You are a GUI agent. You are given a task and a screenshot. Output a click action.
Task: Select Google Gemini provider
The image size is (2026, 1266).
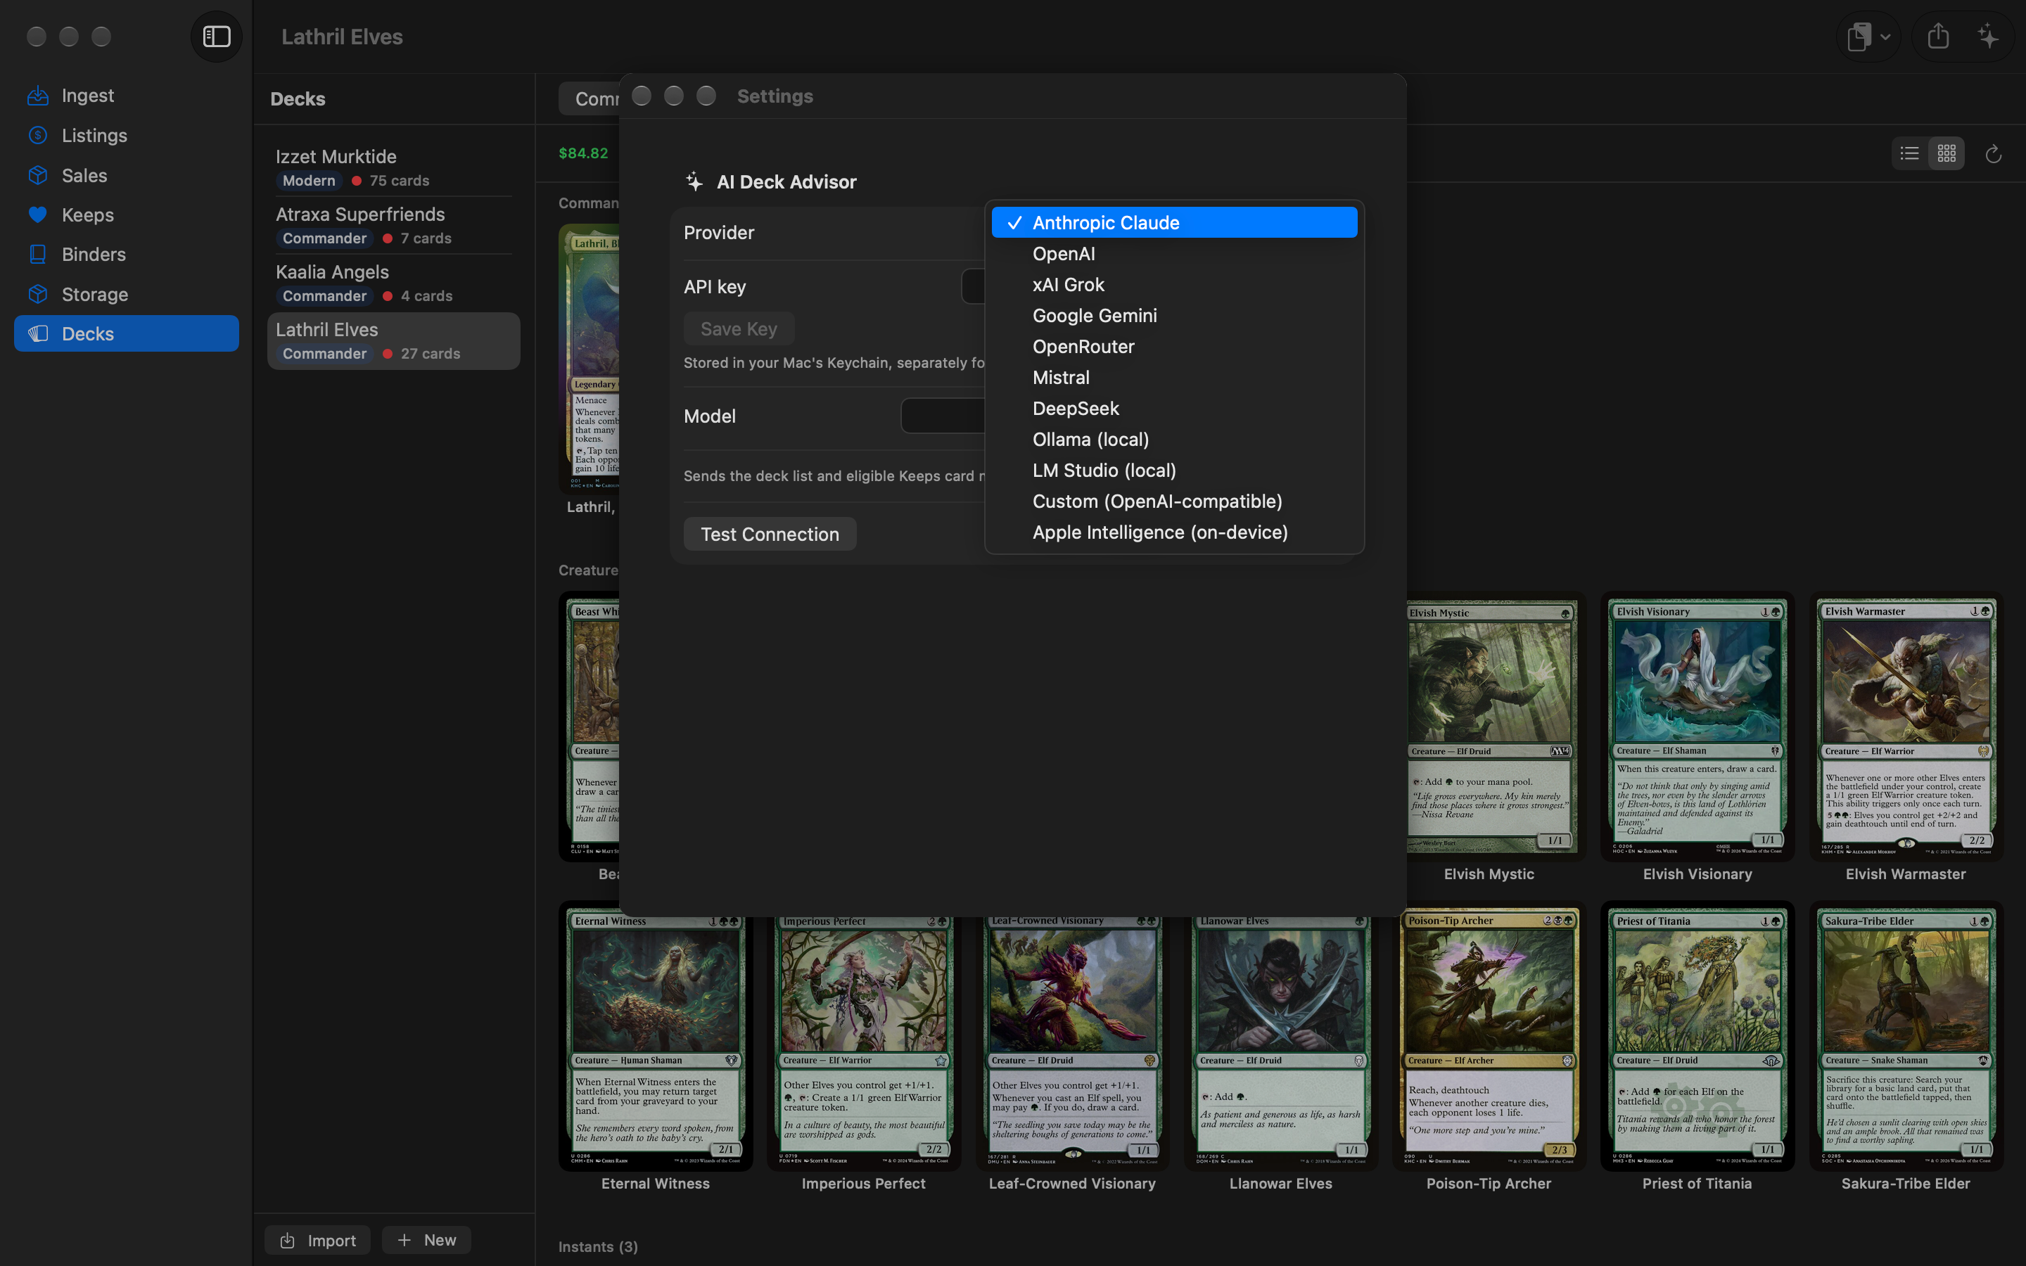coord(1173,316)
